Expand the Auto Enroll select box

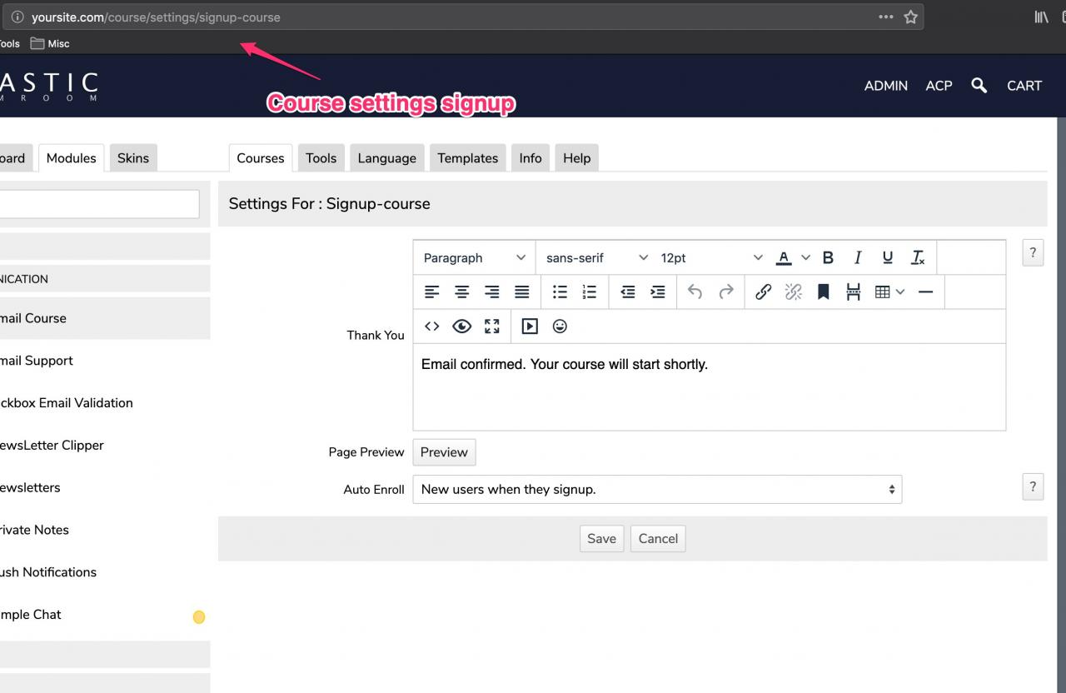[x=657, y=489]
